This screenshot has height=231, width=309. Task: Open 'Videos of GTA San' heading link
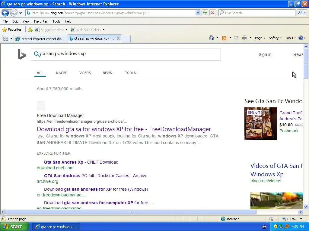click(277, 170)
